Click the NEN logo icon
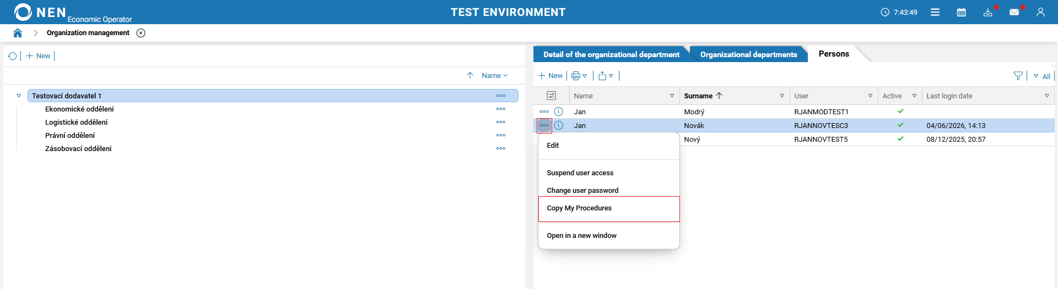The image size is (1058, 289). (x=23, y=12)
